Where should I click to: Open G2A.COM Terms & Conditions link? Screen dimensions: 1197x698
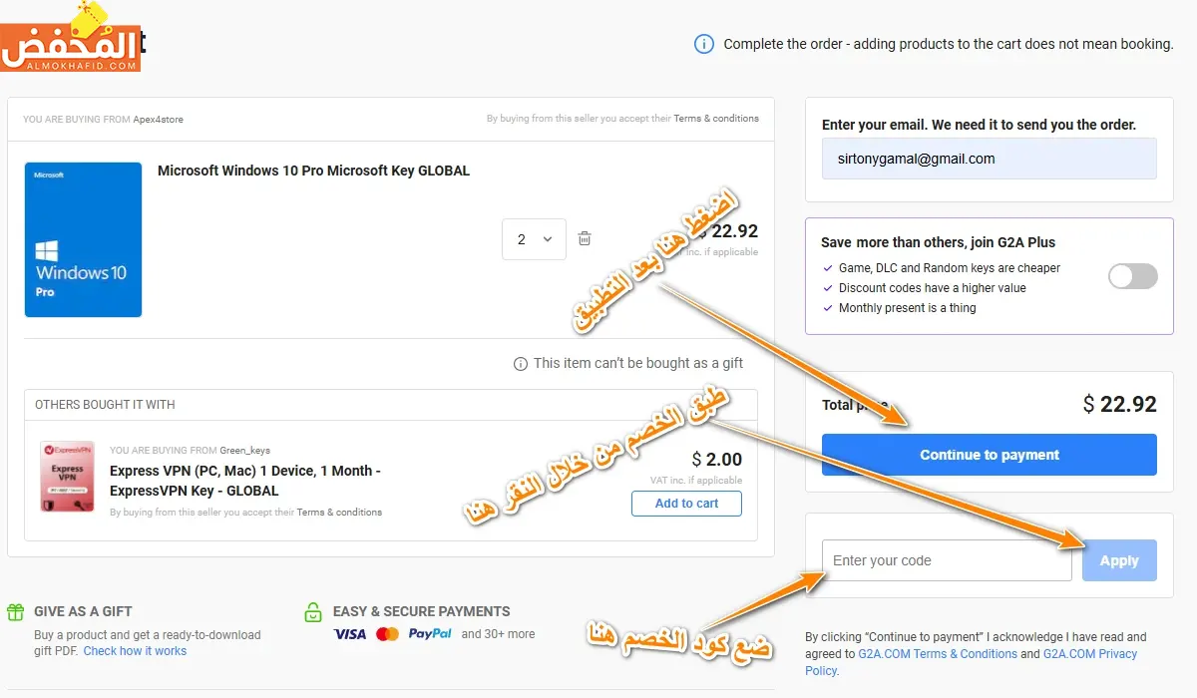938,654
